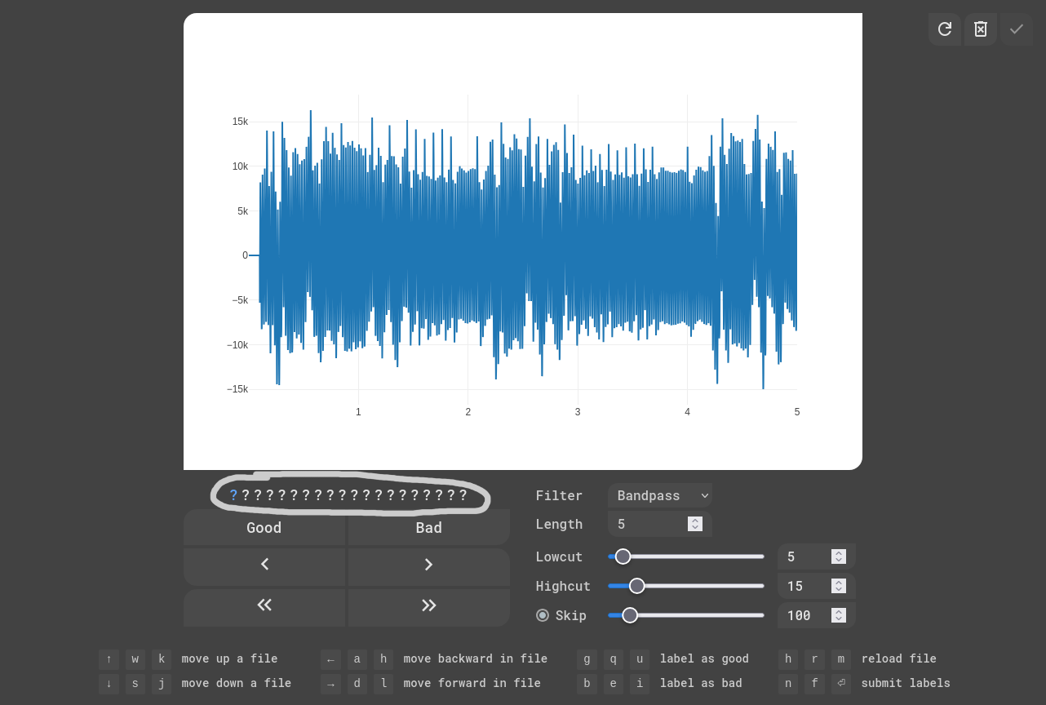Click the submit checkmark icon
This screenshot has width=1046, height=705.
click(x=1017, y=29)
